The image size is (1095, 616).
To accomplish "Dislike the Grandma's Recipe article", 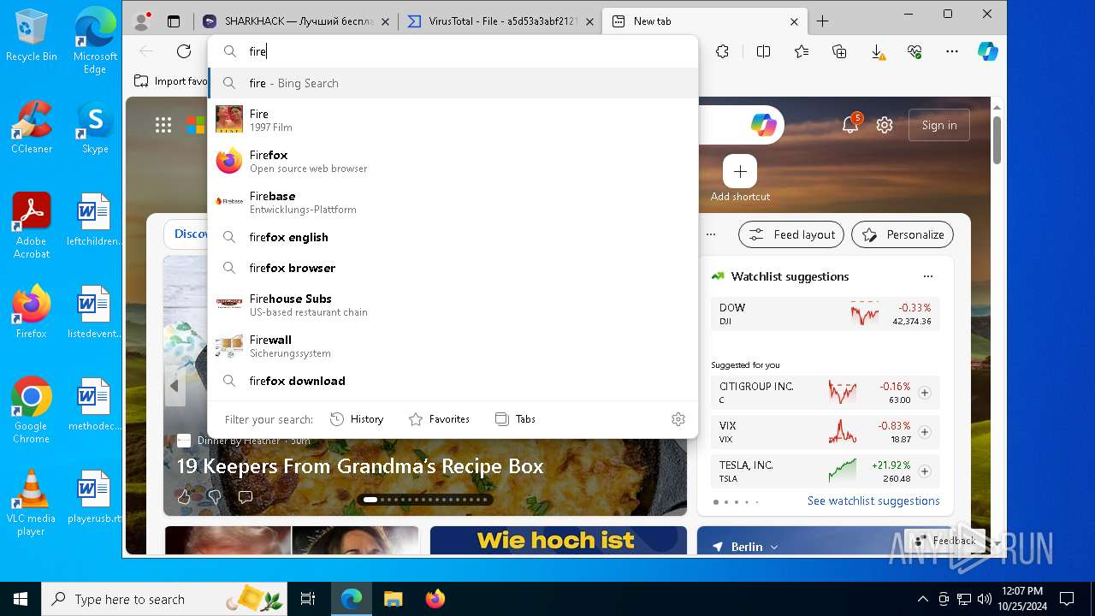I will pyautogui.click(x=215, y=497).
